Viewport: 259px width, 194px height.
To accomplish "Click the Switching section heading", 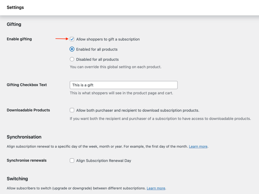I will [17, 179].
